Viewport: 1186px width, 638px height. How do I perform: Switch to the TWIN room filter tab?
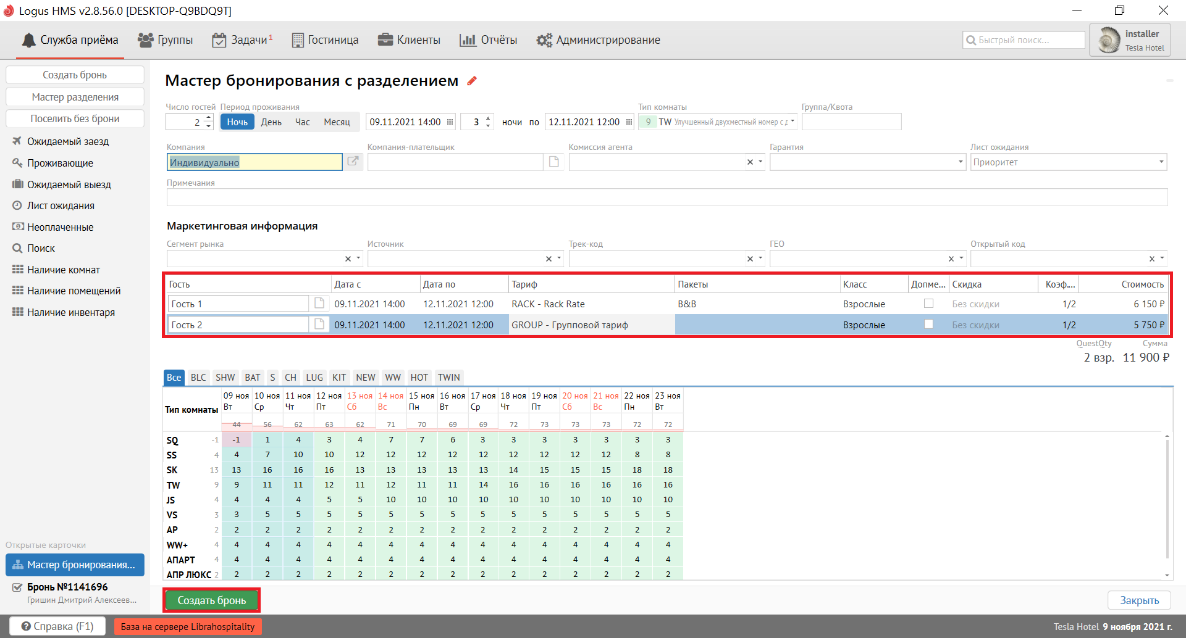(x=448, y=378)
